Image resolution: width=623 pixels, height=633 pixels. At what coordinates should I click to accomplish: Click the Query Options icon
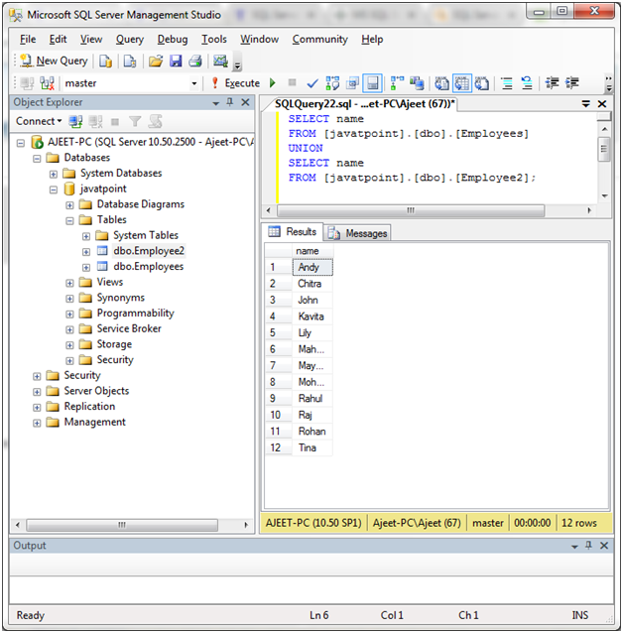click(x=353, y=83)
